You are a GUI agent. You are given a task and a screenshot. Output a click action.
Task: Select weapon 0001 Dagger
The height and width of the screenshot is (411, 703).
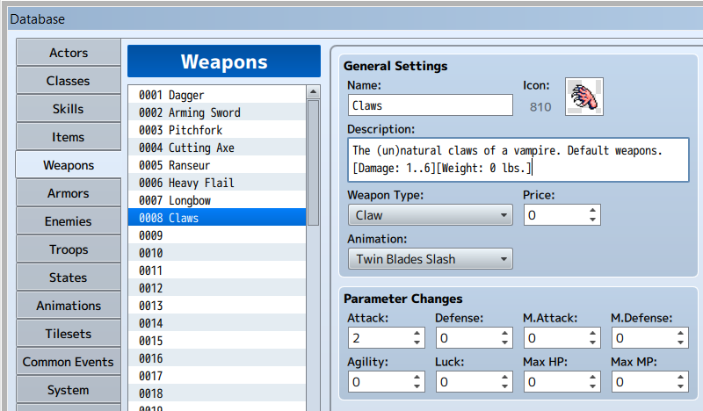coord(217,95)
